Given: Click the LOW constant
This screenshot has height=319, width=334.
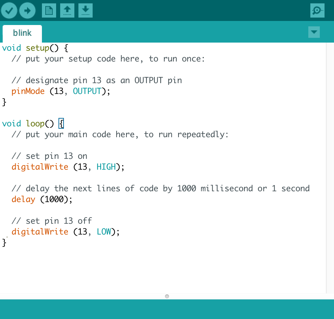Looking at the screenshot, I should pos(104,232).
